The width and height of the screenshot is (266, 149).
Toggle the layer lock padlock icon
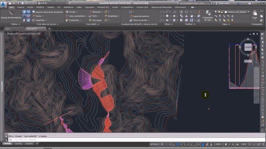pyautogui.click(x=222, y=12)
